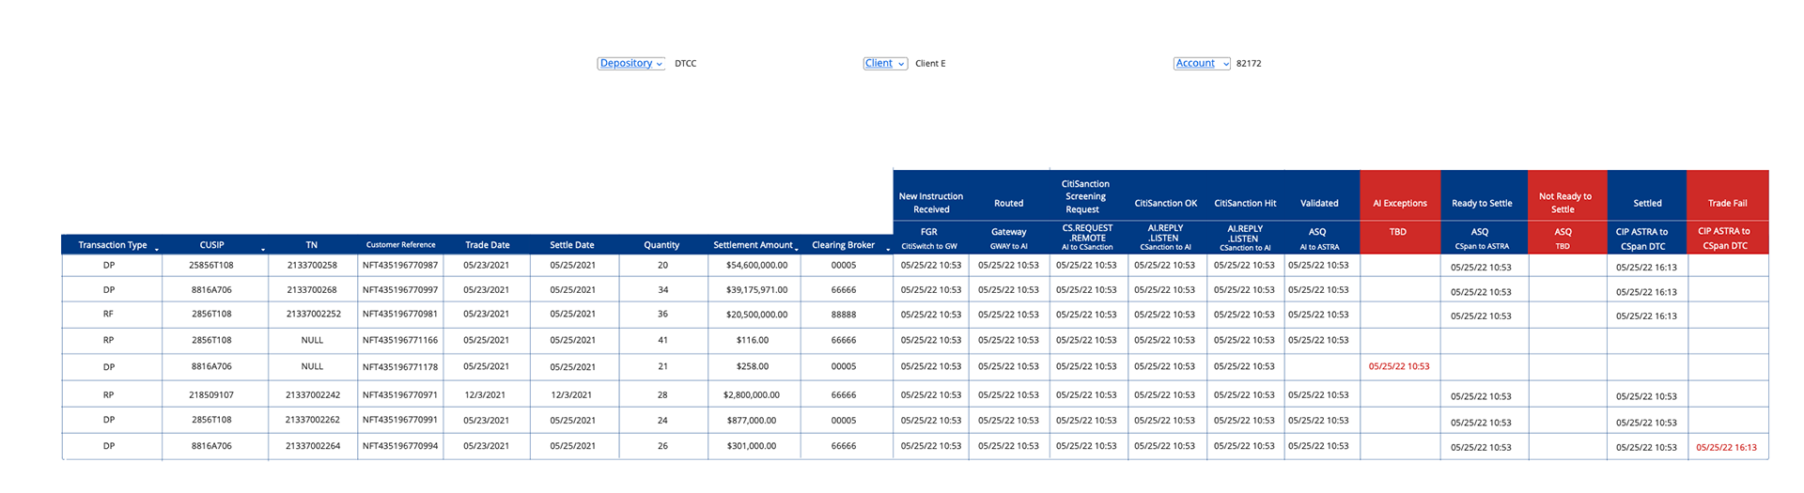Select the Customer Reference column header
1804x493 pixels.
[400, 245]
